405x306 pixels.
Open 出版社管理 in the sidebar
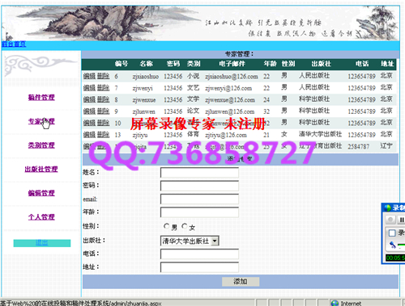(41, 169)
